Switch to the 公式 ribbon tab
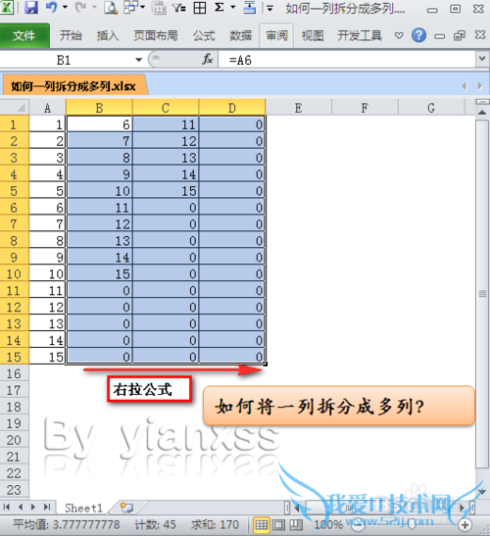Image resolution: width=490 pixels, height=536 pixels. point(204,35)
